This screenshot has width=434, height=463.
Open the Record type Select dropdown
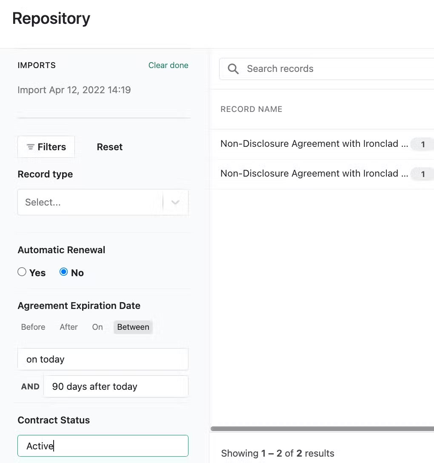pyautogui.click(x=89, y=202)
